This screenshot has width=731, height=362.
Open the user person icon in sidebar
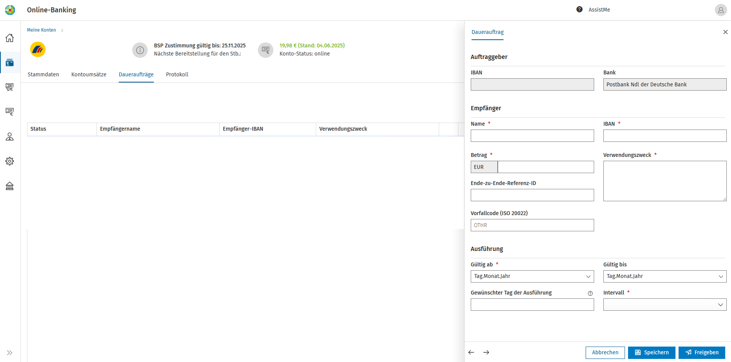pos(10,136)
